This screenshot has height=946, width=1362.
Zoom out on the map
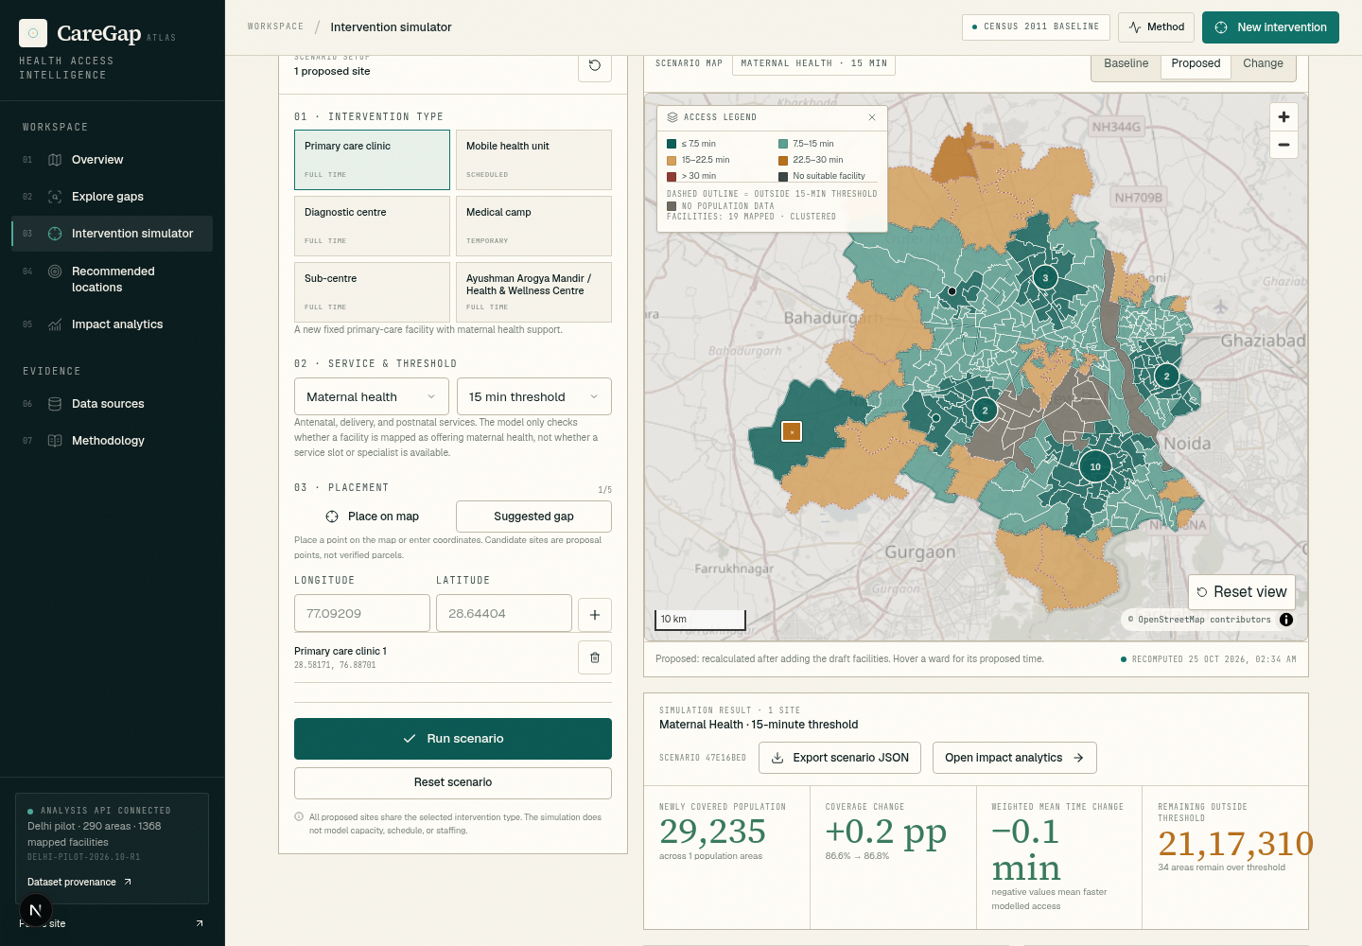(x=1283, y=145)
